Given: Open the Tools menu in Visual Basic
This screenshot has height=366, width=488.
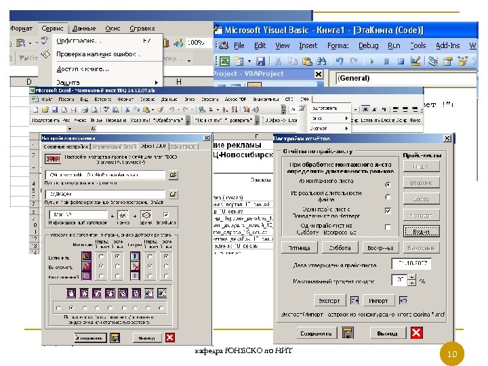Looking at the screenshot, I should 418,45.
